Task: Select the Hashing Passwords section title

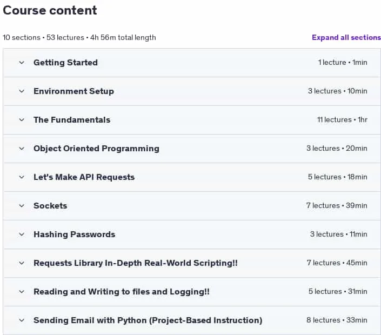Action: (x=75, y=234)
